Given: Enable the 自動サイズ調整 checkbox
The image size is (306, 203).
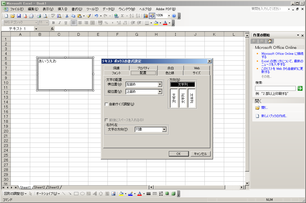Looking at the screenshot, I should pyautogui.click(x=107, y=104).
